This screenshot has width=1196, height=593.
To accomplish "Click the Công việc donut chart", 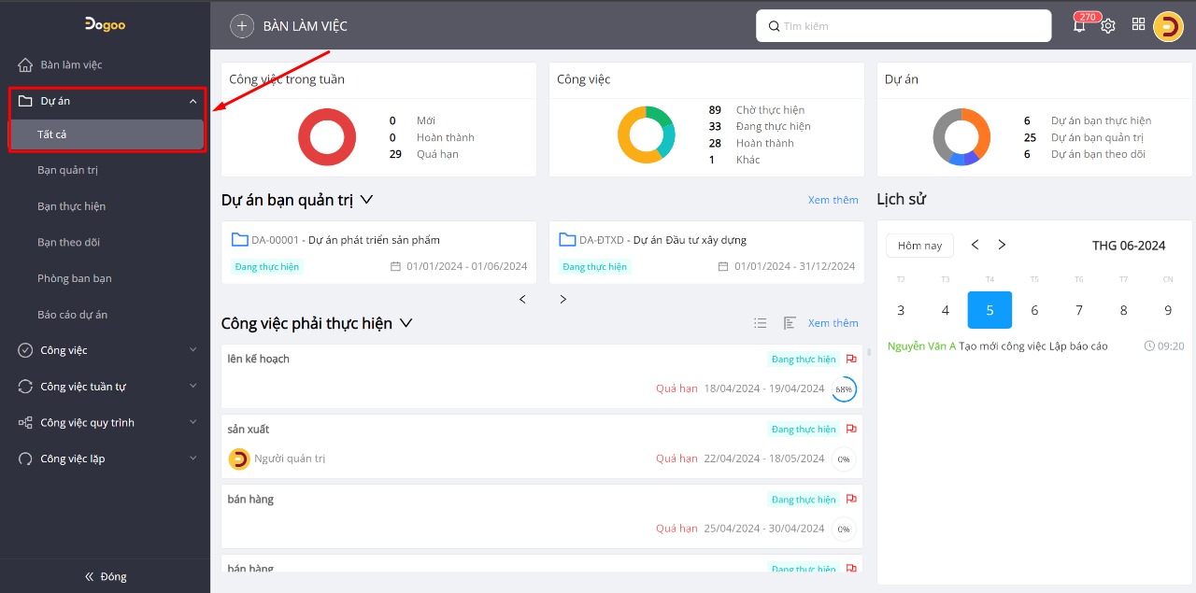I will 646,135.
